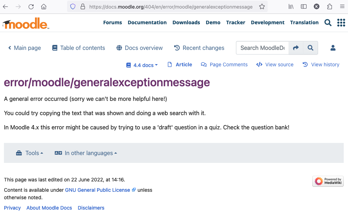Switch to the View source tab
Viewport: 348px width, 216px height.
click(275, 65)
